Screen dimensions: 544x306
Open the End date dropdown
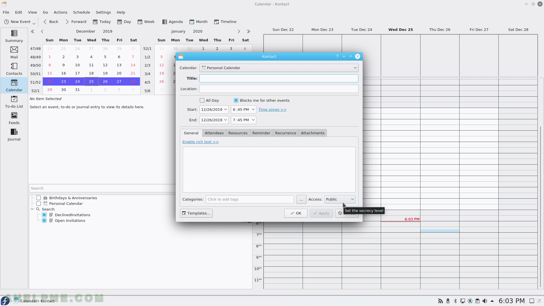pos(226,120)
